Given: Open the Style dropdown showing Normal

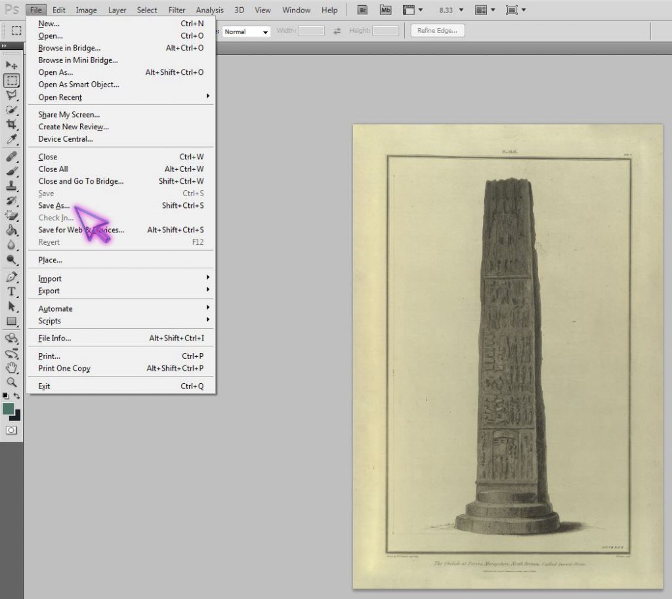Looking at the screenshot, I should (247, 31).
